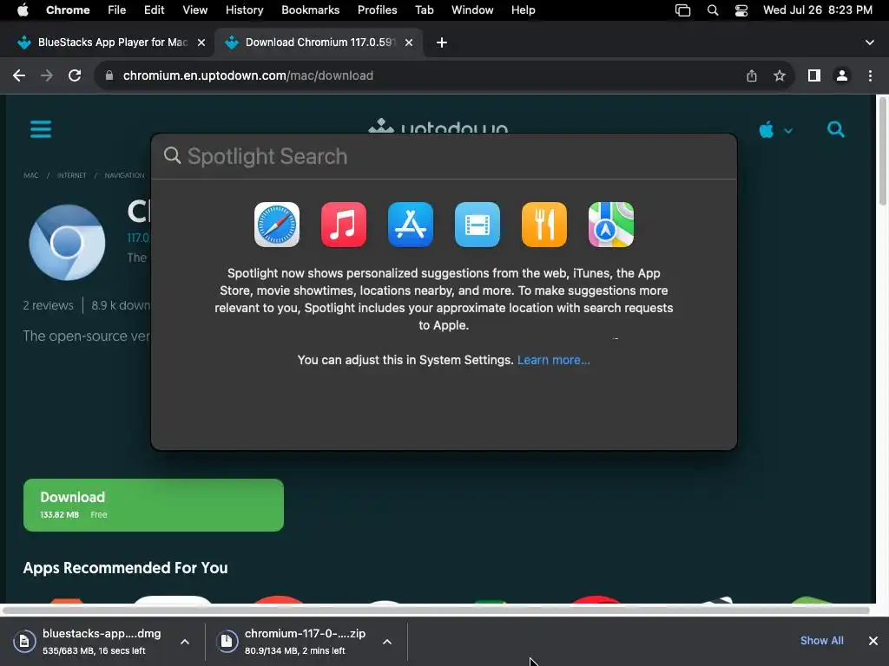Open the INTERNET breadcrumb link
The image size is (889, 666).
(71, 175)
